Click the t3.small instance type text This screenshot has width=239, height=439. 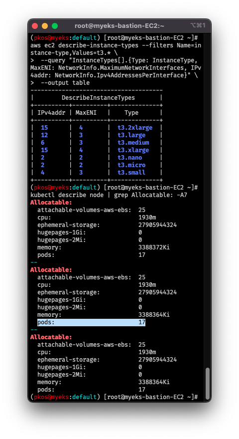coord(131,173)
